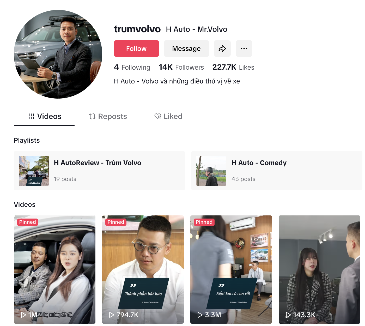
Task: Click the trumvolvo username heading
Action: (137, 29)
